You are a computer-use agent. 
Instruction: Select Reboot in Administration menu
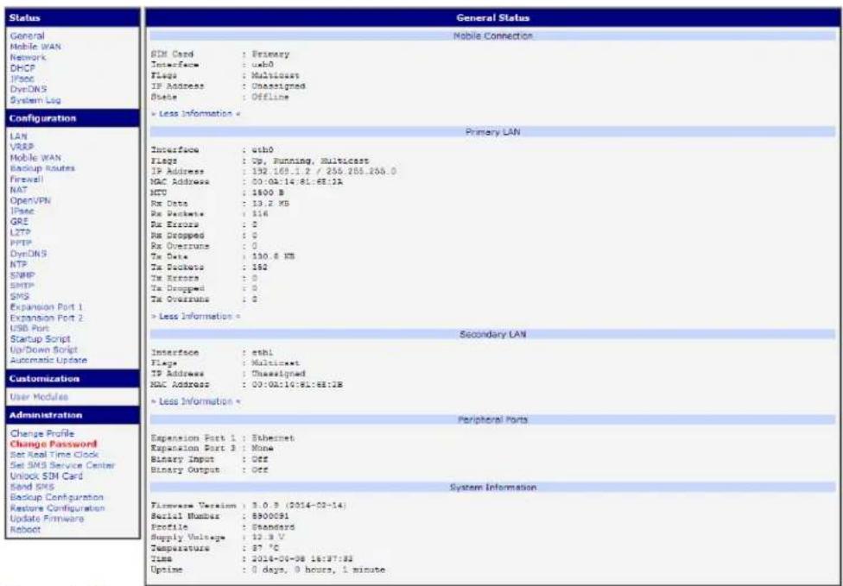(x=25, y=530)
